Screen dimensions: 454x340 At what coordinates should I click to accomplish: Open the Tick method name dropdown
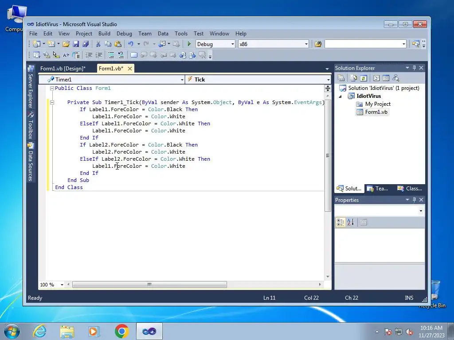pyautogui.click(x=328, y=80)
